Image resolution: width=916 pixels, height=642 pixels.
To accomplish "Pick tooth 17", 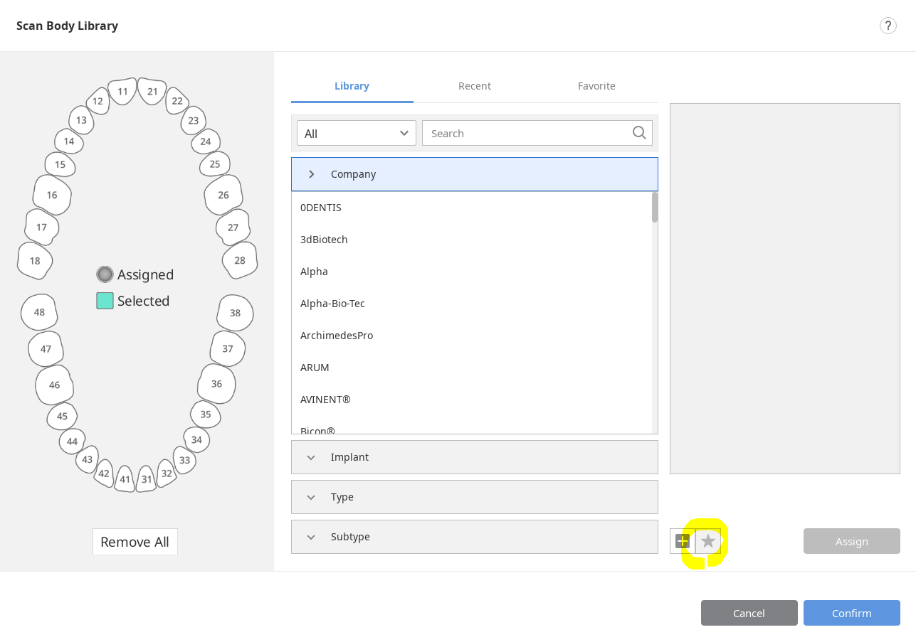I will (41, 228).
